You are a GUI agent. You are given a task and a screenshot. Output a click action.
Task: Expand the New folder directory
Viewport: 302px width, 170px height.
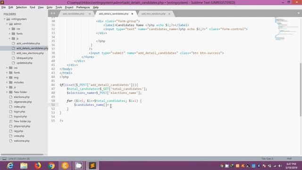click(x=7, y=92)
